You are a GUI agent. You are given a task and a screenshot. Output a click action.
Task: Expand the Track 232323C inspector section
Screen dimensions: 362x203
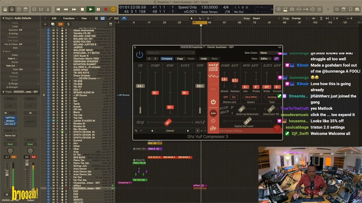pos(3,92)
